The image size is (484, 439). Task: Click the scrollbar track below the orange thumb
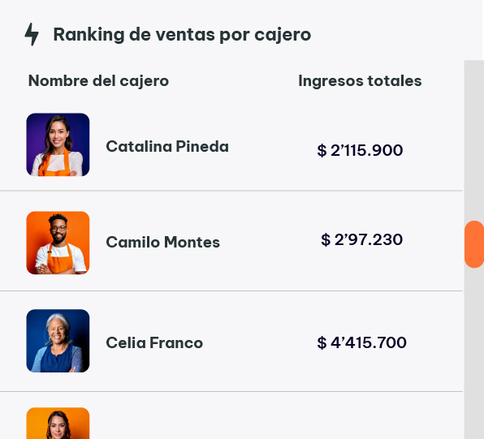pyautogui.click(x=474, y=354)
